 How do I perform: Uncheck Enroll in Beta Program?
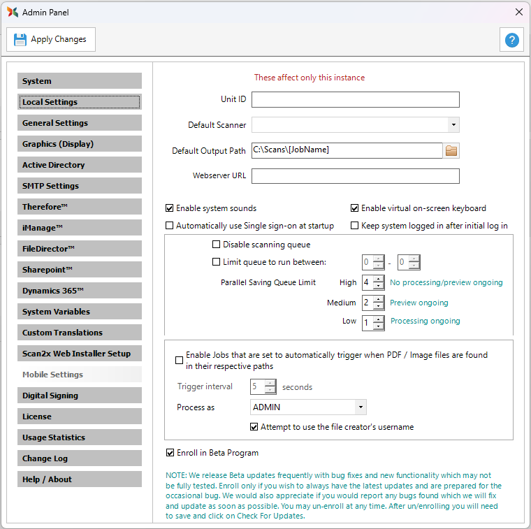[170, 453]
